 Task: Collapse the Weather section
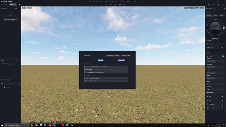click(224, 52)
